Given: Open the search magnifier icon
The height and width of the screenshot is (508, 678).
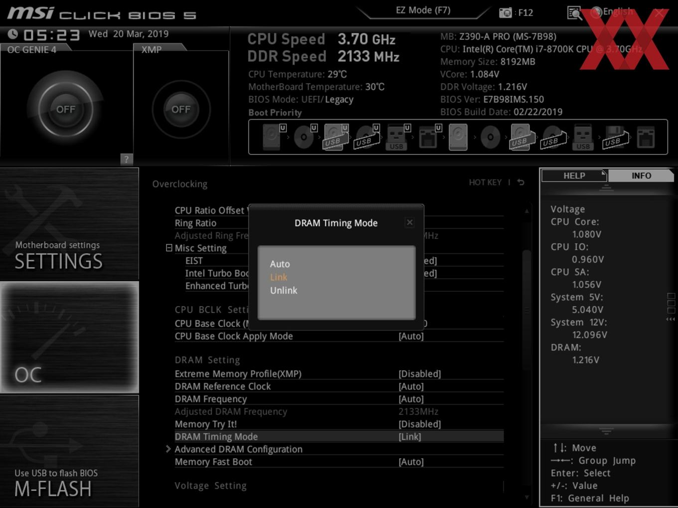Looking at the screenshot, I should 575,13.
